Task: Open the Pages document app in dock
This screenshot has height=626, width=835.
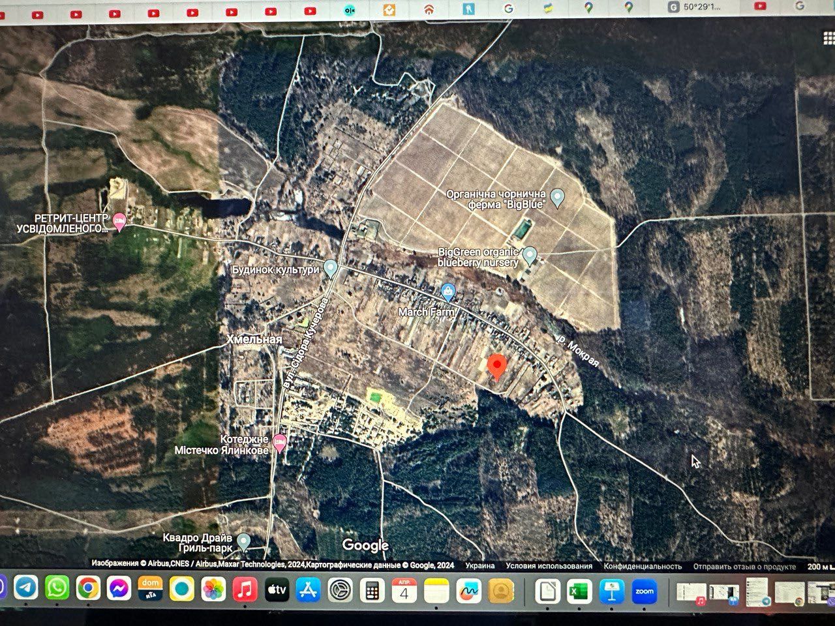Action: [x=547, y=591]
